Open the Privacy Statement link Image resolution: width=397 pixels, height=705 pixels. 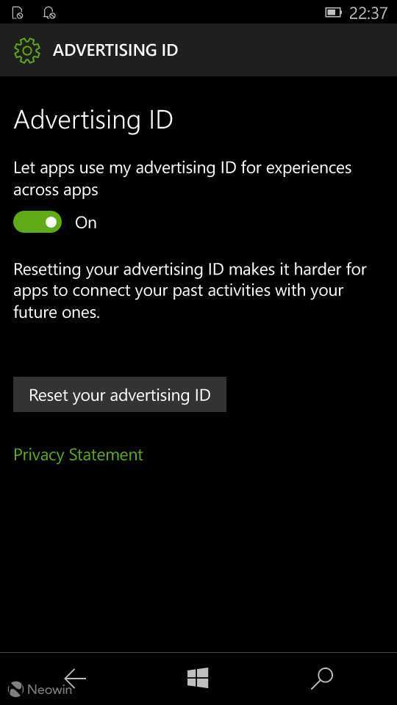(79, 455)
